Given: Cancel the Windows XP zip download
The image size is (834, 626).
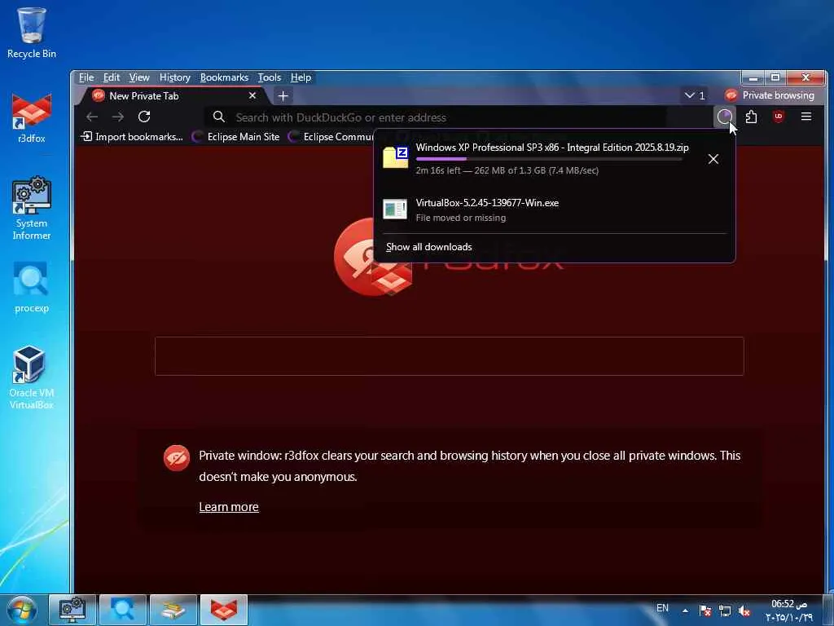Looking at the screenshot, I should tap(713, 159).
